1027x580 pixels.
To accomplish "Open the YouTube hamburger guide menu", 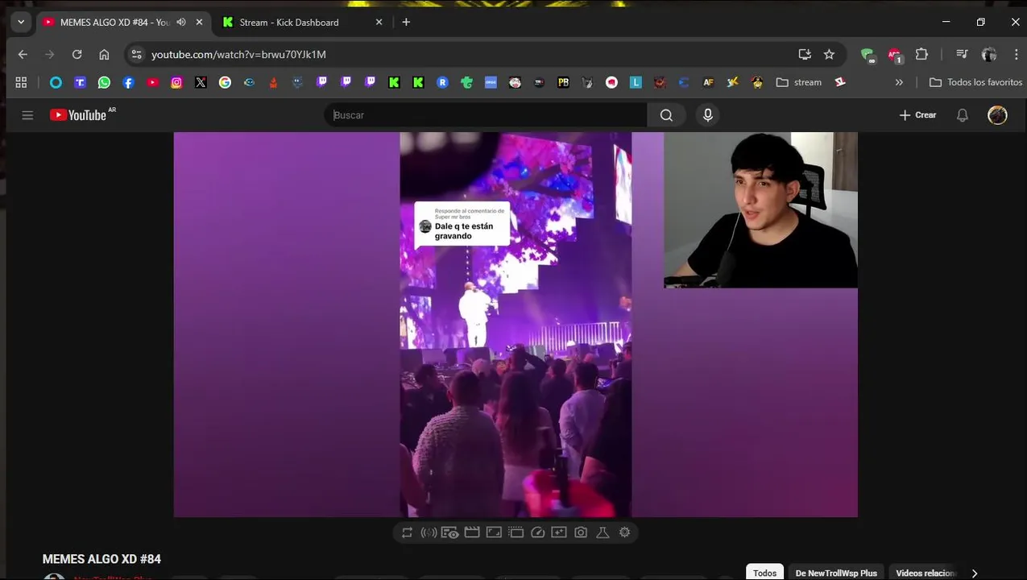I will click(27, 115).
